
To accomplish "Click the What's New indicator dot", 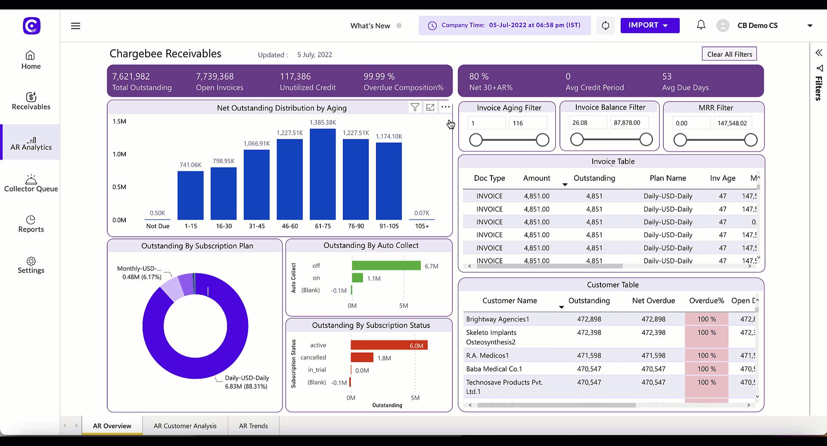I will coord(399,26).
